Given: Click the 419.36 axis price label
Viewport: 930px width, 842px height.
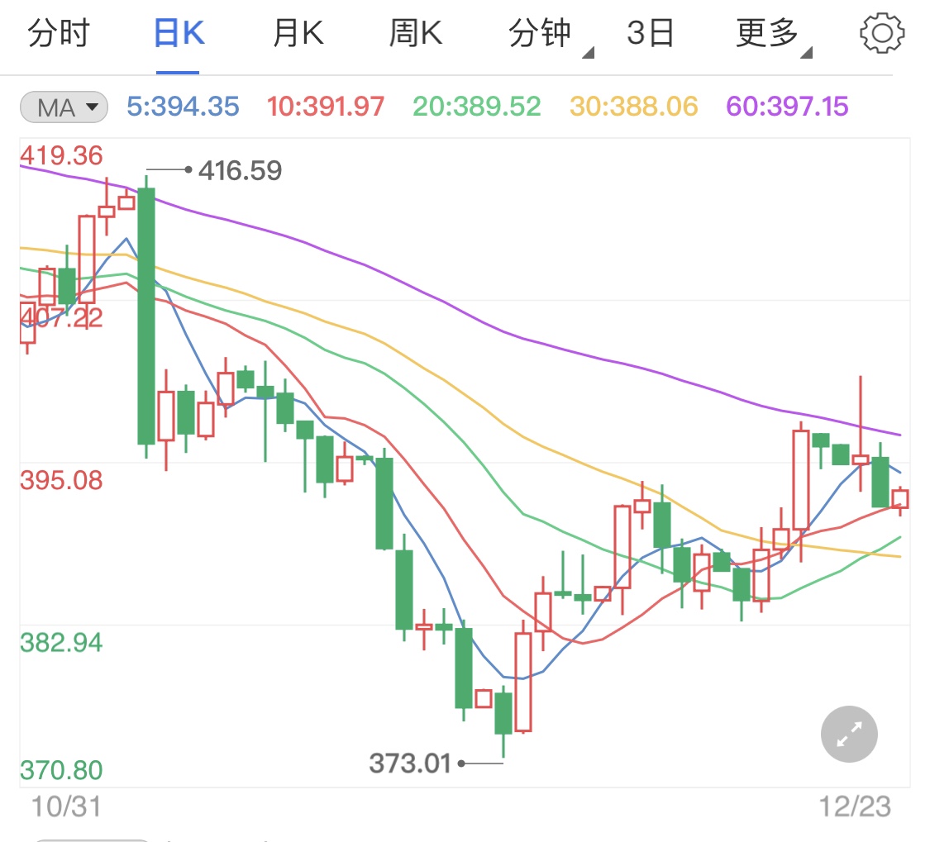Looking at the screenshot, I should pyautogui.click(x=61, y=156).
